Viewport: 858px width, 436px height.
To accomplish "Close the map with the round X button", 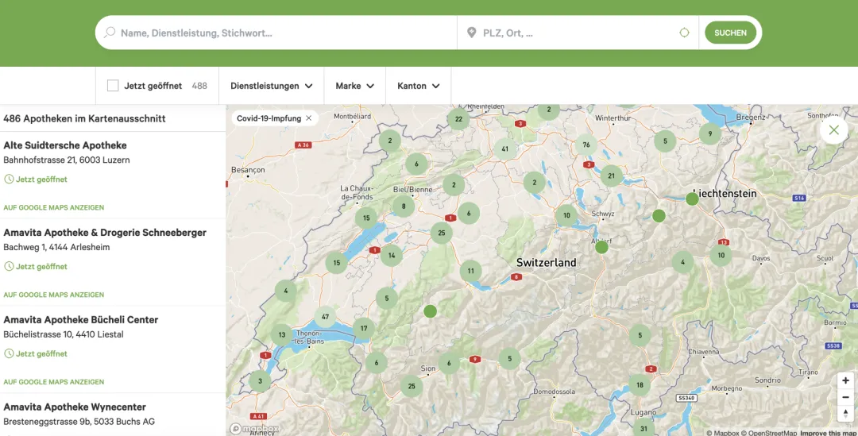I will (x=833, y=130).
